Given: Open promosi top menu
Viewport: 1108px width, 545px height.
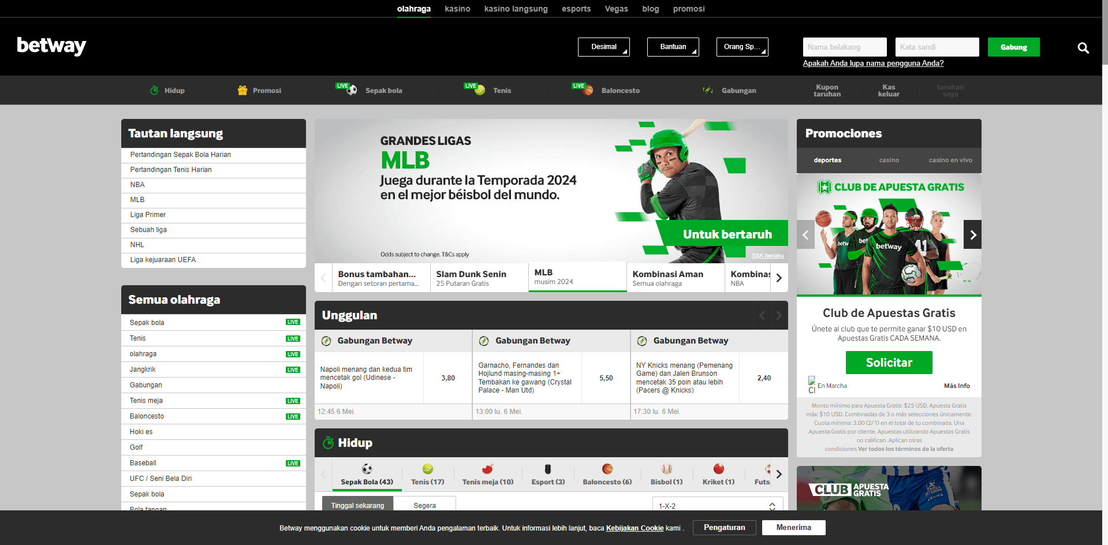Looking at the screenshot, I should point(689,9).
